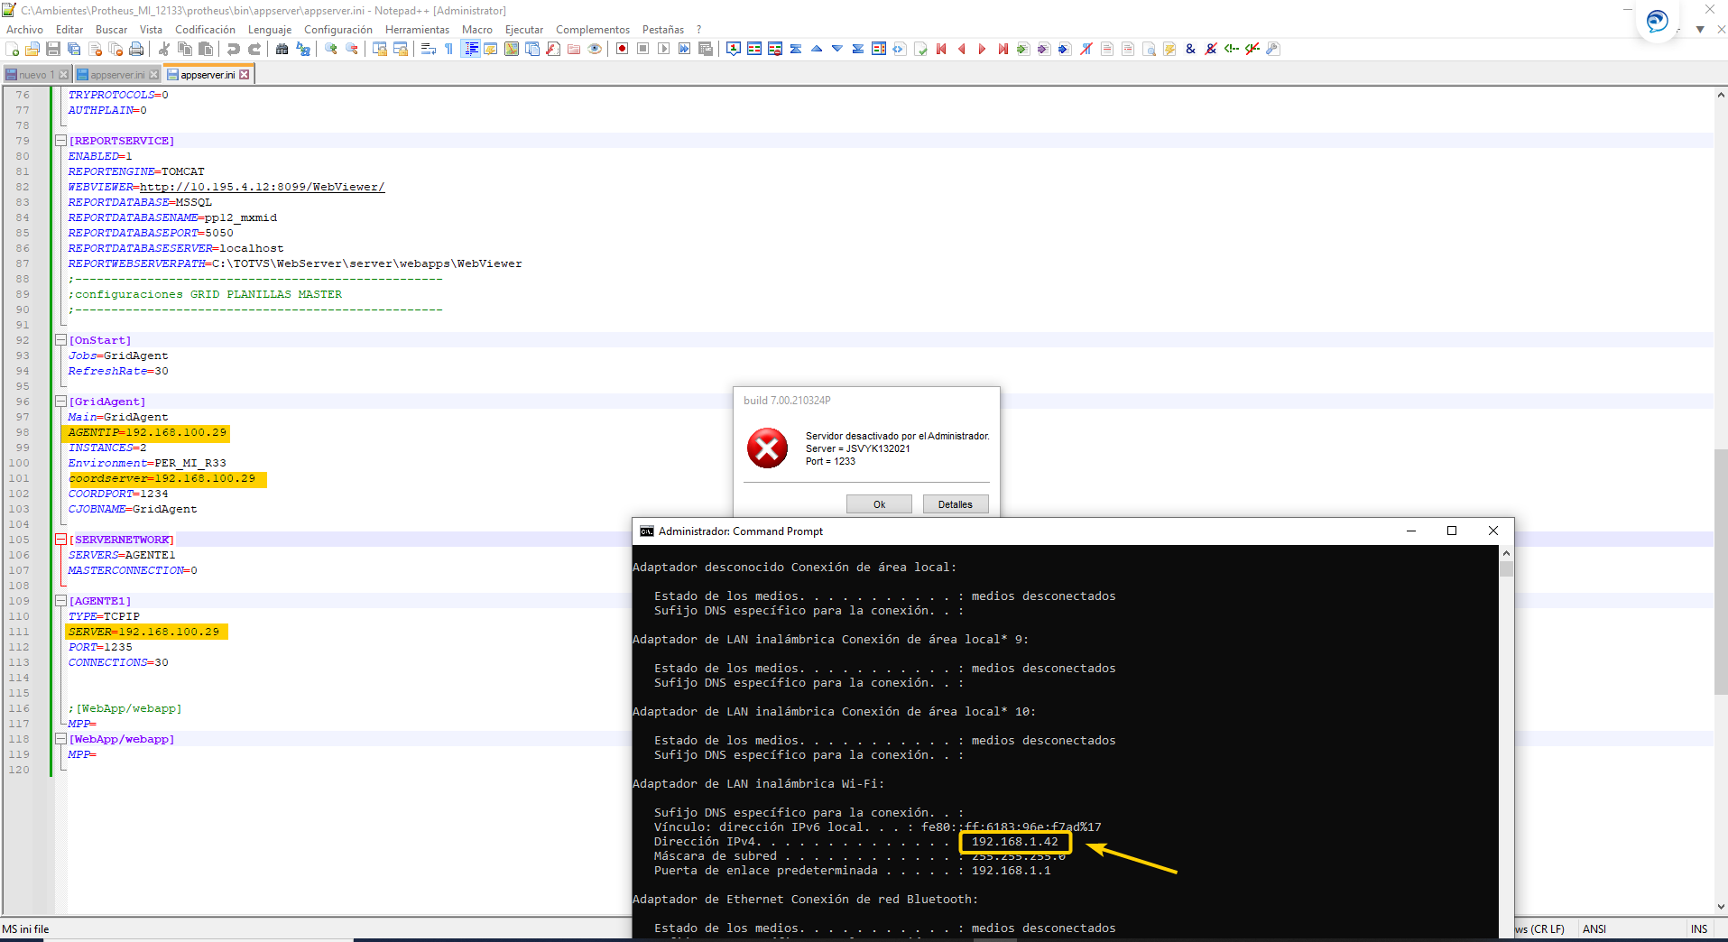Save the current file via floppy icon
The width and height of the screenshot is (1728, 942).
(53, 49)
